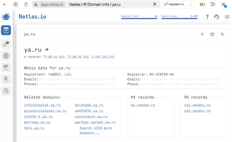
Task: Click the protection shield icon in toolbar
Action: click(x=224, y=5)
